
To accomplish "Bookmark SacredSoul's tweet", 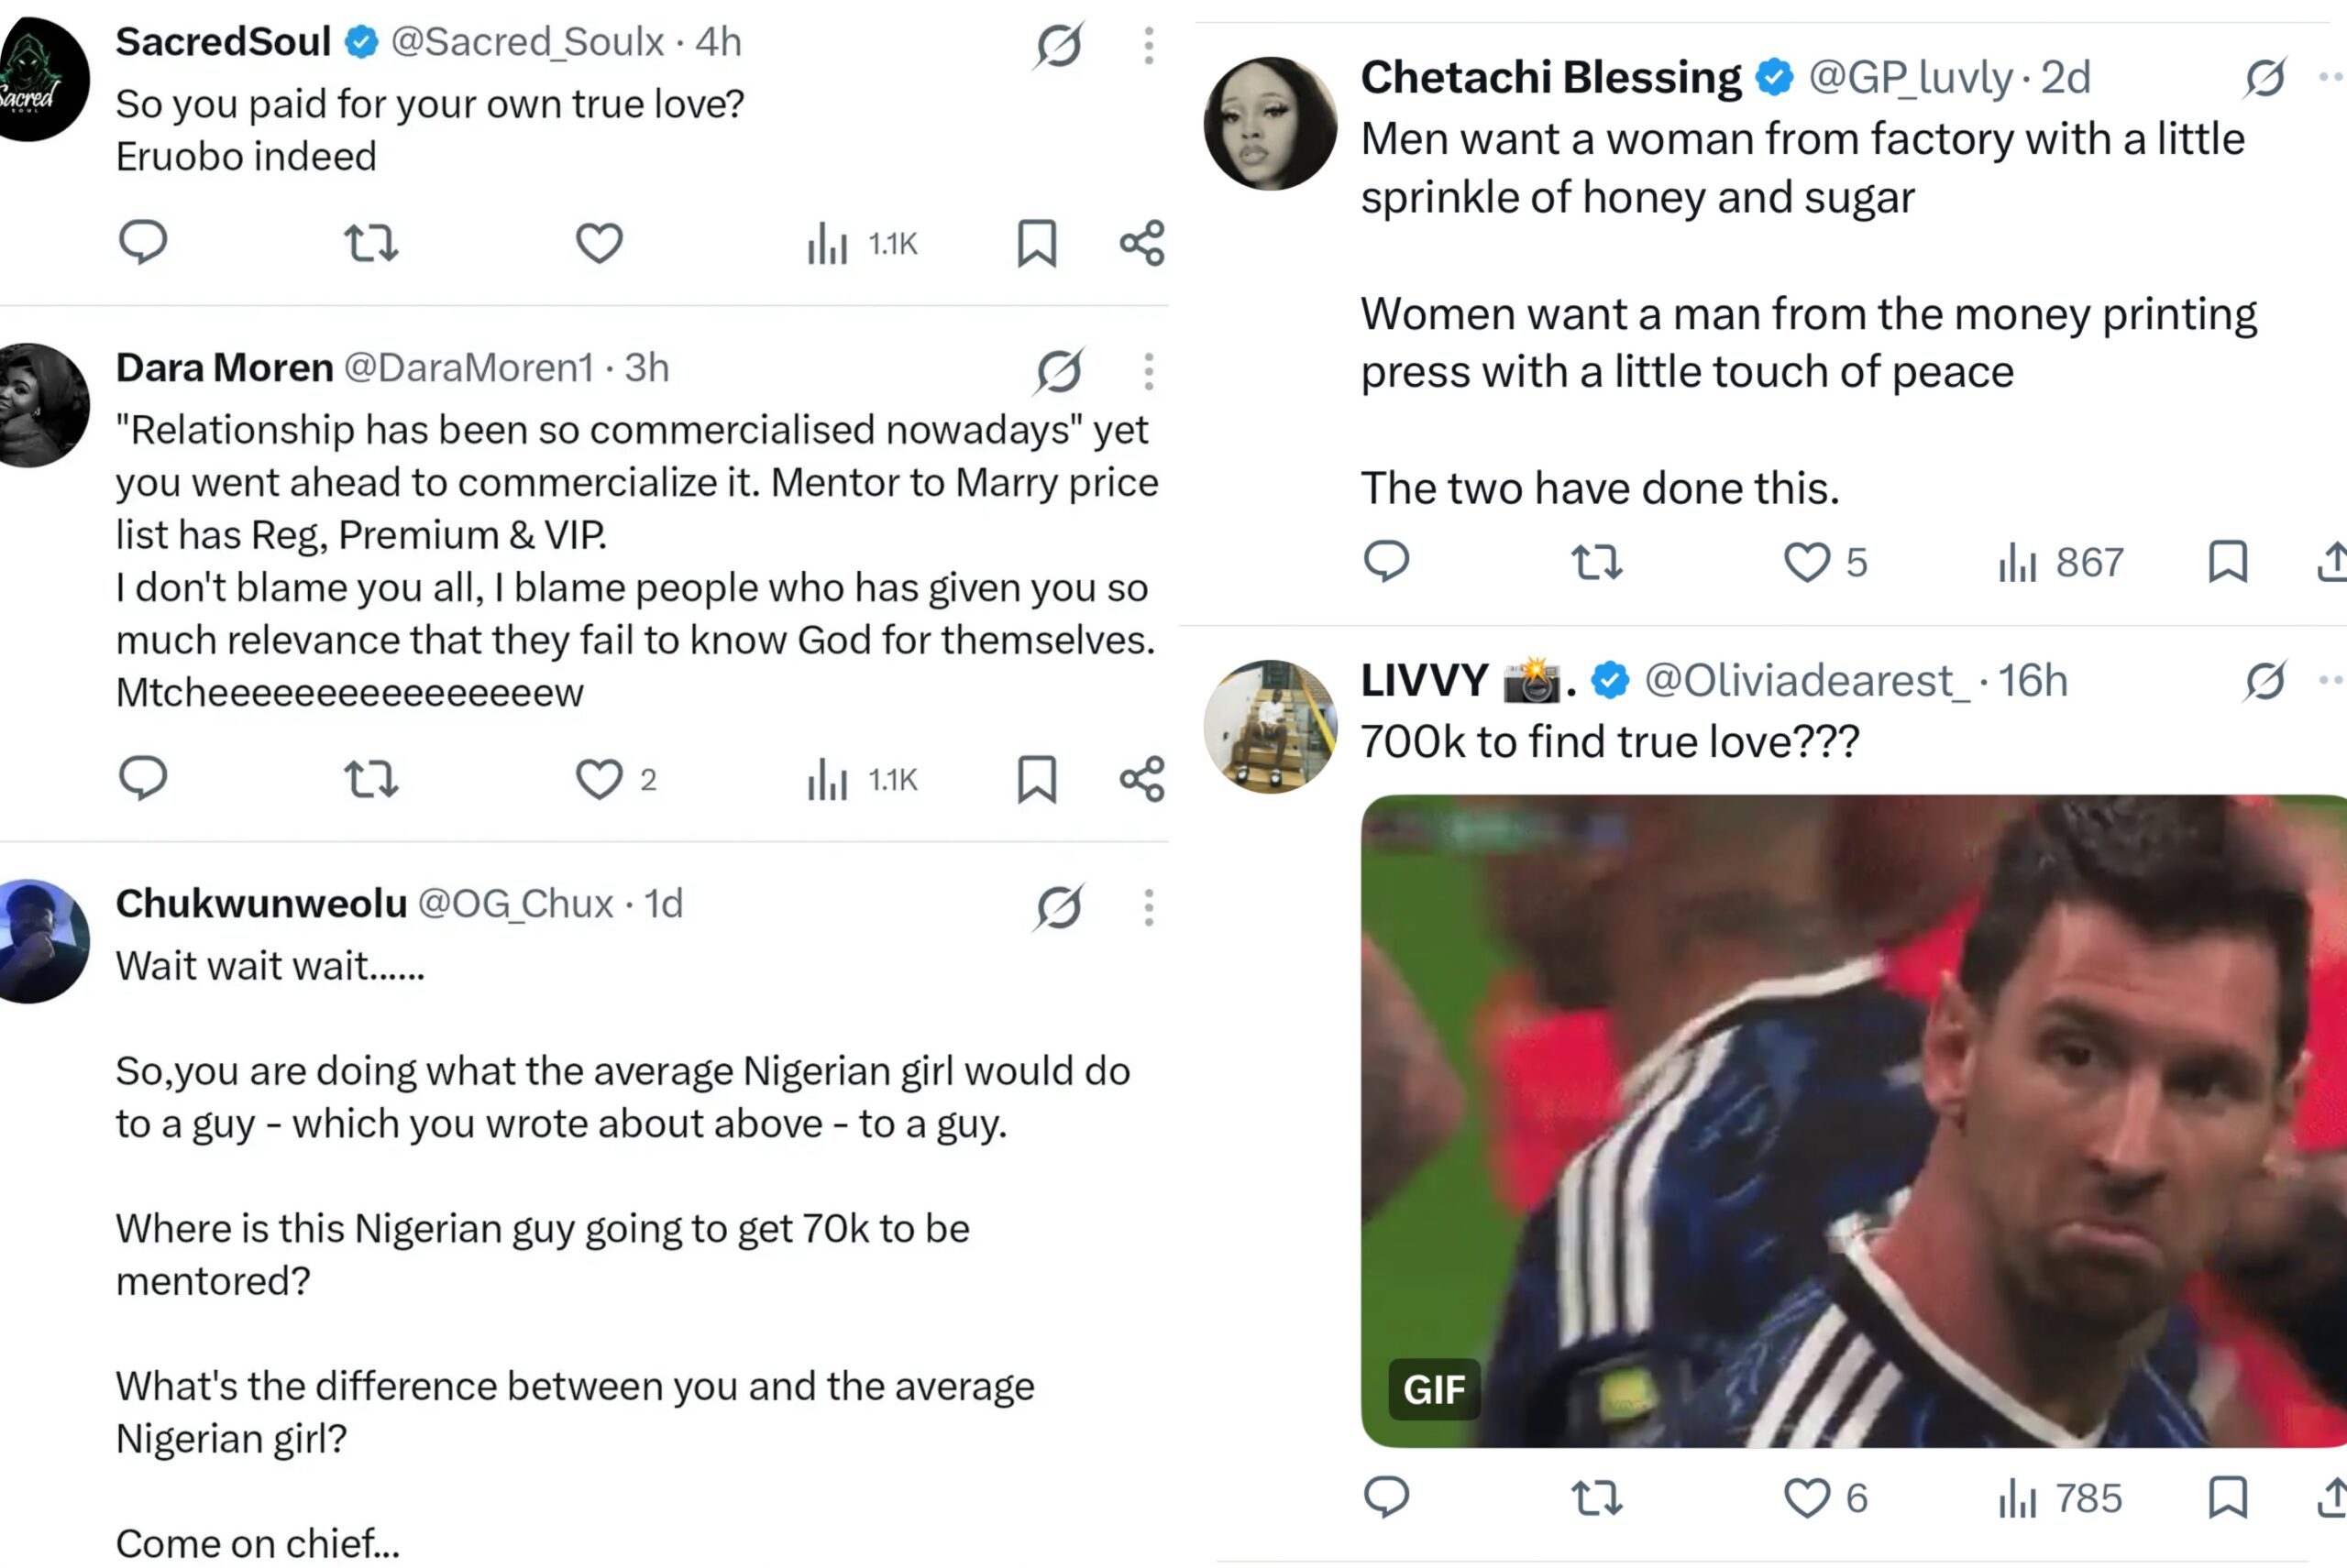I will tap(1037, 243).
